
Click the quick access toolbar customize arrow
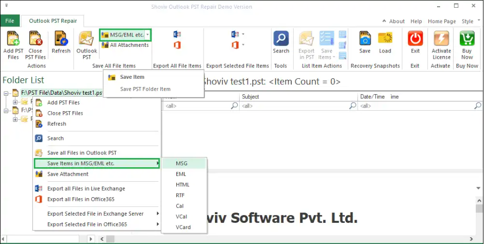pyautogui.click(x=7, y=6)
